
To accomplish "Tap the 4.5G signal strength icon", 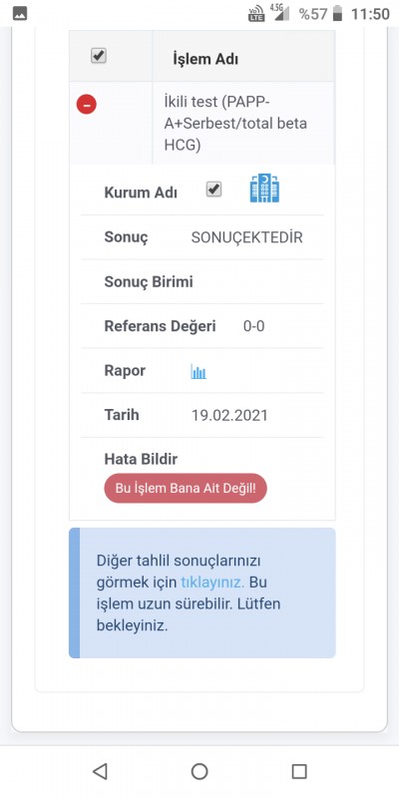I will point(279,12).
